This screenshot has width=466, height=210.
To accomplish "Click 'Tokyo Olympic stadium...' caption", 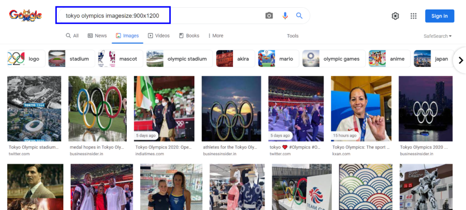I will tap(34, 147).
